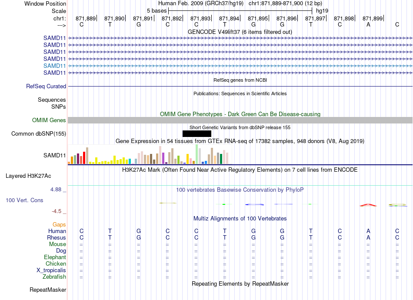Click the SAMD11 label beside GTEx bar chart
Viewport: 413px width, 300px height.
54,155
